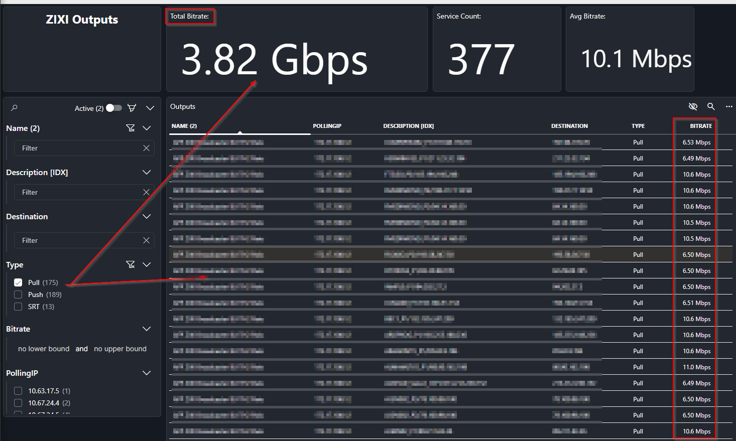Open search in the Outputs table

[x=711, y=106]
